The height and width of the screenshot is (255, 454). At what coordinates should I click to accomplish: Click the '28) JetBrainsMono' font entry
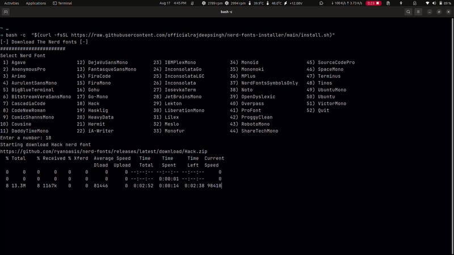[x=178, y=96]
